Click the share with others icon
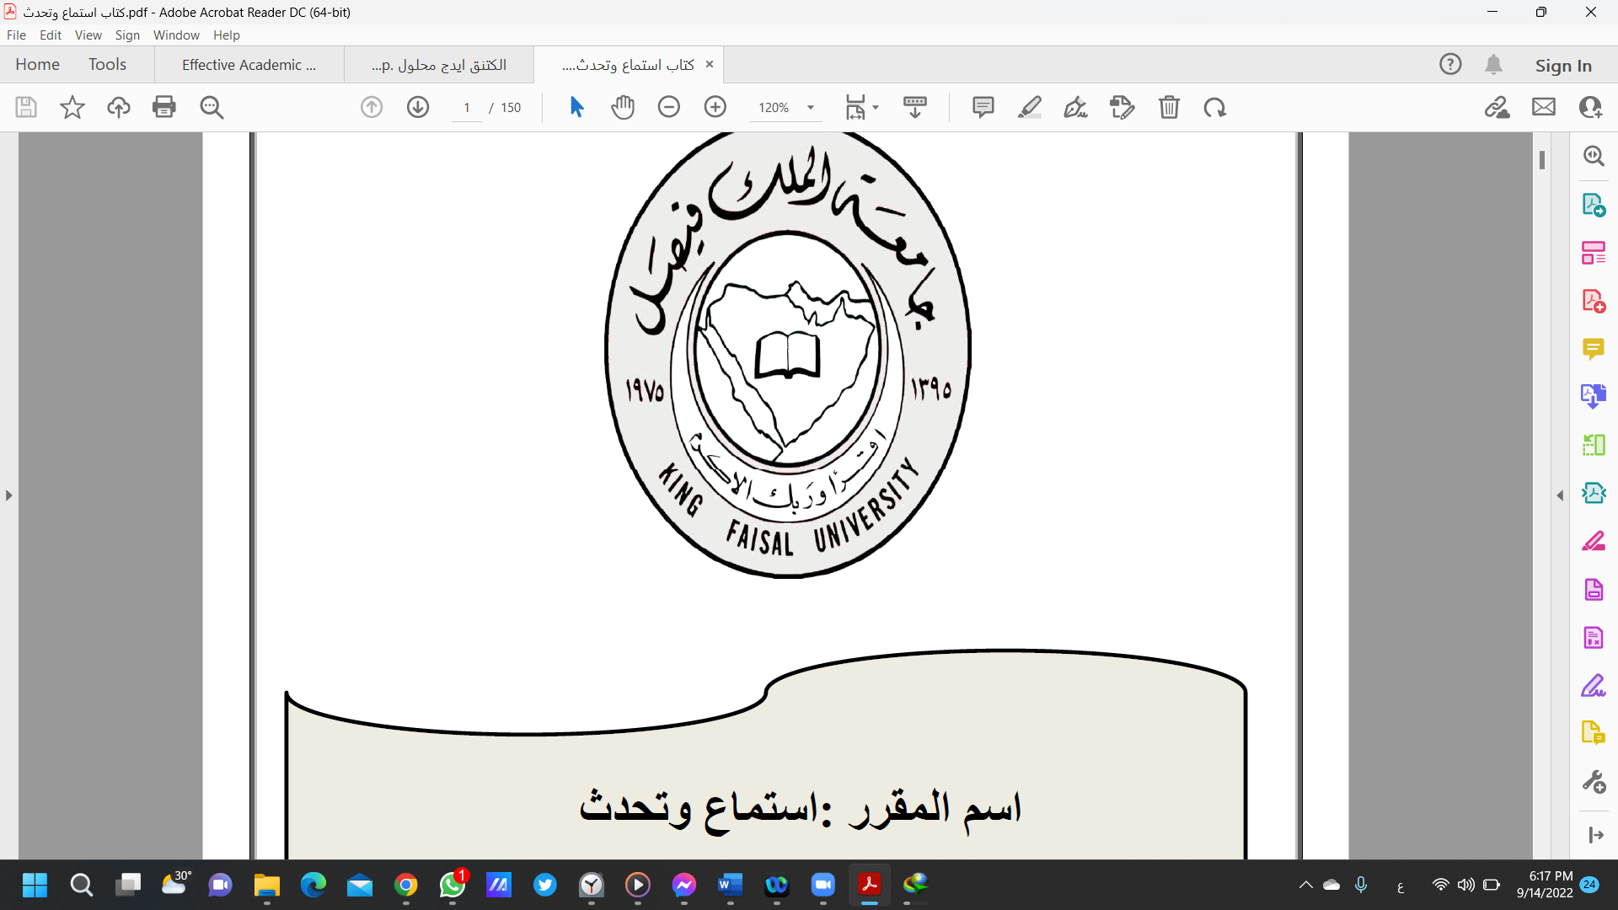 (x=1590, y=107)
